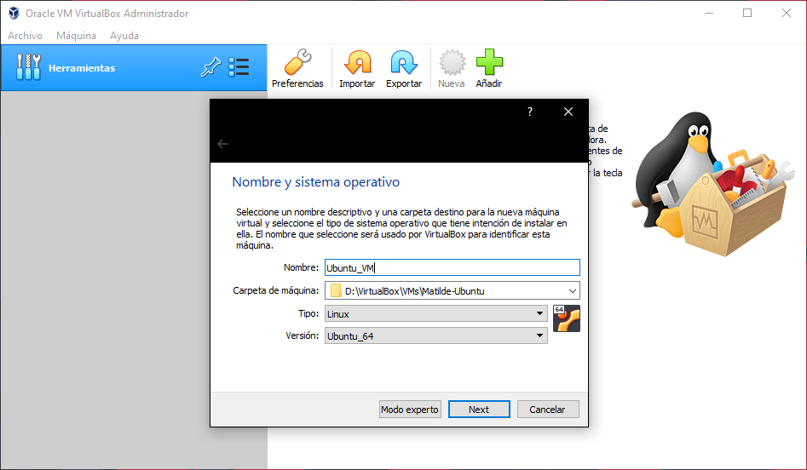Viewport: 807px width, 470px height.
Task: Click the Nombre y sistema operativo heading
Action: [x=315, y=182]
